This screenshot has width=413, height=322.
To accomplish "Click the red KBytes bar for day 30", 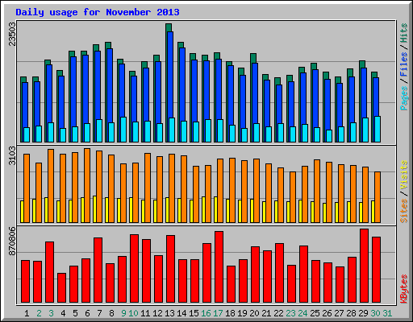I will click(376, 270).
